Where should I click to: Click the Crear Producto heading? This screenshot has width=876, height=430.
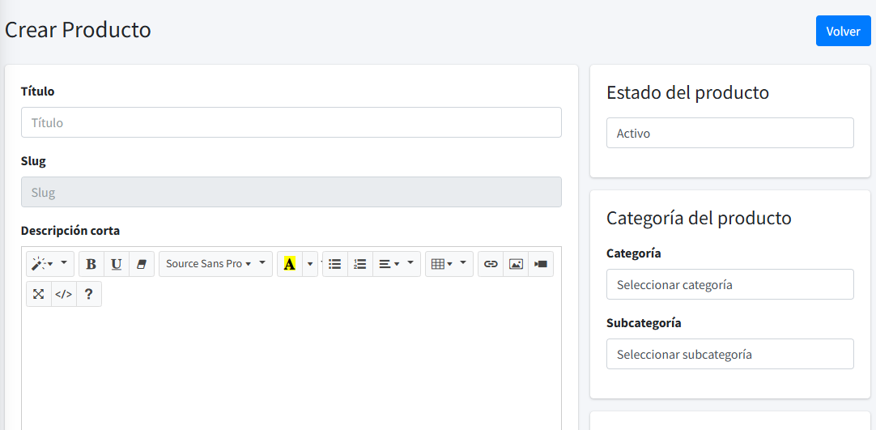point(78,30)
